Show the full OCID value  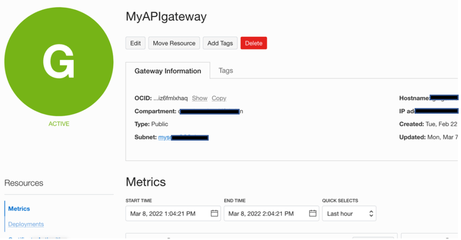(199, 98)
